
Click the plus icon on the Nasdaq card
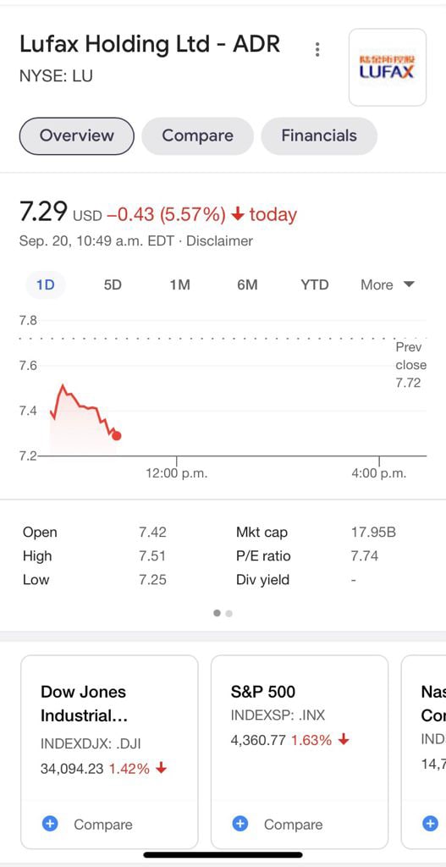point(430,824)
